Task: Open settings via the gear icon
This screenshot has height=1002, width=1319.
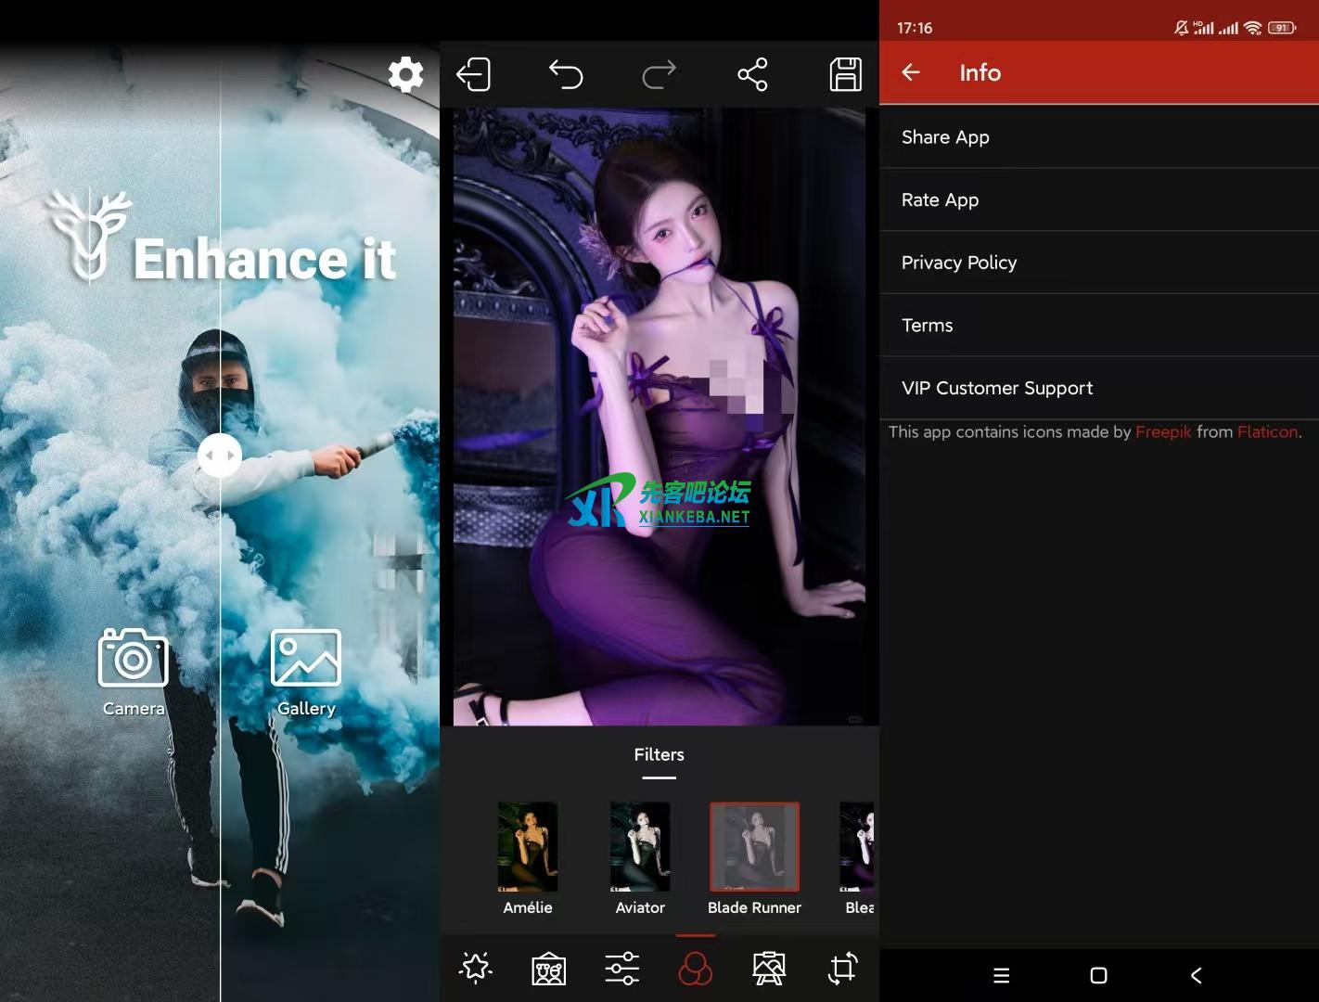Action: [x=405, y=74]
